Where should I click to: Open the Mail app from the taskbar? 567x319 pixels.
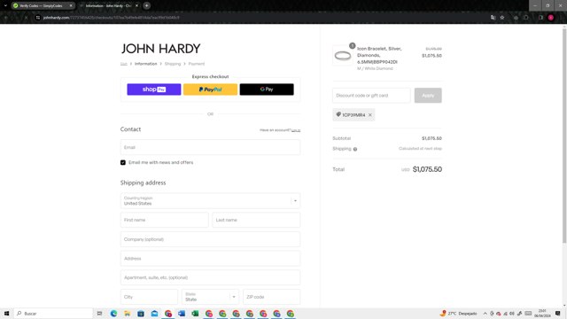click(154, 314)
